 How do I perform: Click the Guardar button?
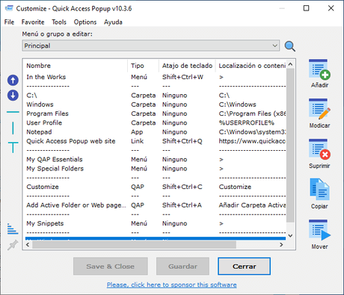click(x=182, y=267)
